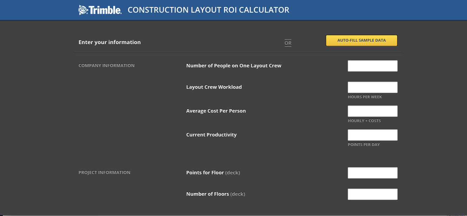Click the 'Average Cost Per Person' label

pos(216,111)
